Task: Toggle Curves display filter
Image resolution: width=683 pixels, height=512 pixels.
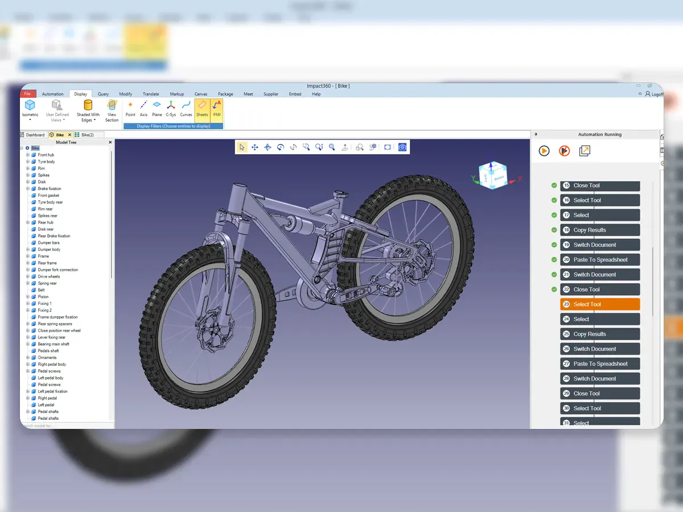Action: click(186, 108)
